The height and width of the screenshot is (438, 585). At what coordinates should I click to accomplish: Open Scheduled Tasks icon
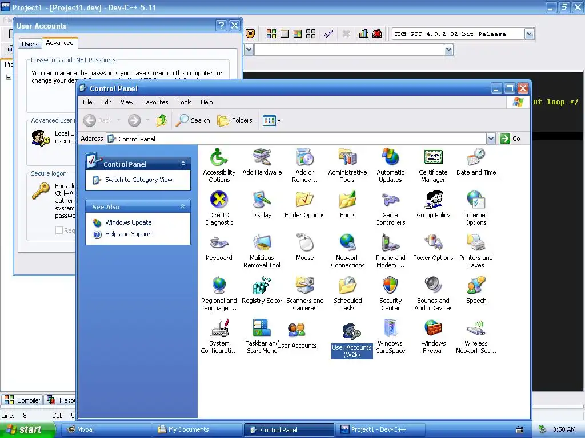click(348, 294)
